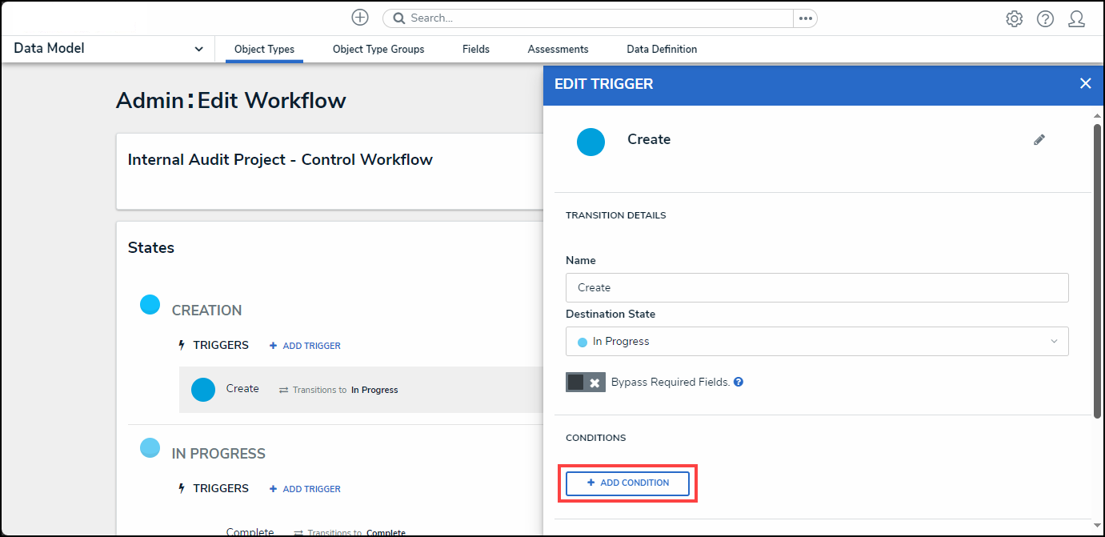
Task: Open the help question mark icon
Action: [1045, 18]
